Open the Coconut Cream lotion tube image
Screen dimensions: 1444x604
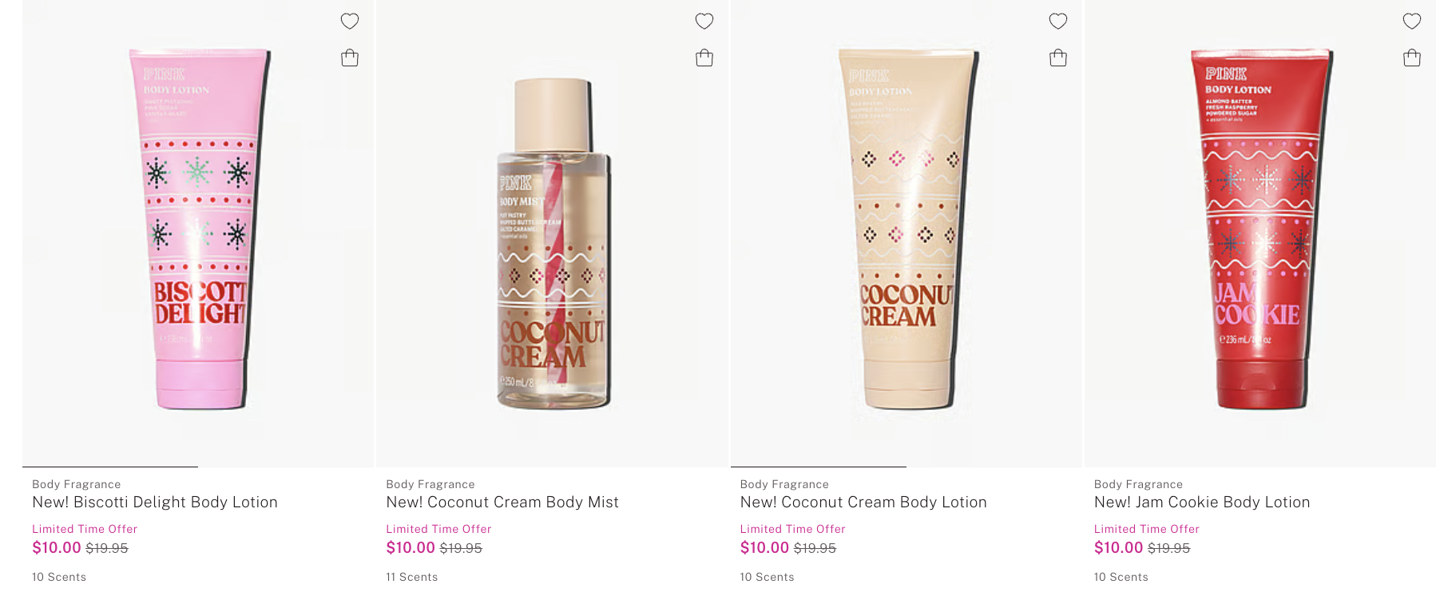coord(906,230)
